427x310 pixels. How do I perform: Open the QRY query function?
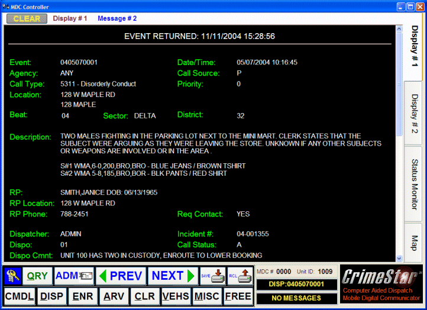pyautogui.click(x=37, y=276)
